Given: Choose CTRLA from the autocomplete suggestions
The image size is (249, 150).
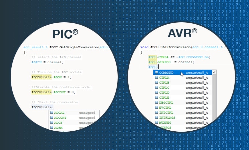Looking at the screenshot, I should (164, 78).
